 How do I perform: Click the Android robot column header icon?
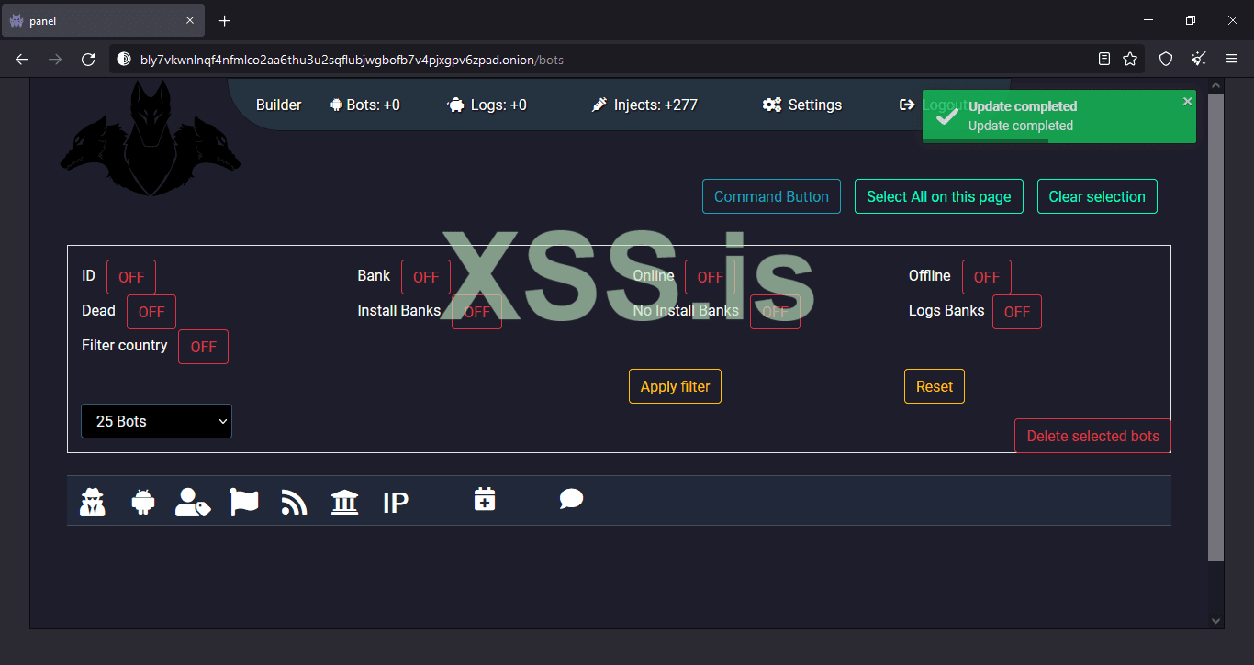(142, 502)
